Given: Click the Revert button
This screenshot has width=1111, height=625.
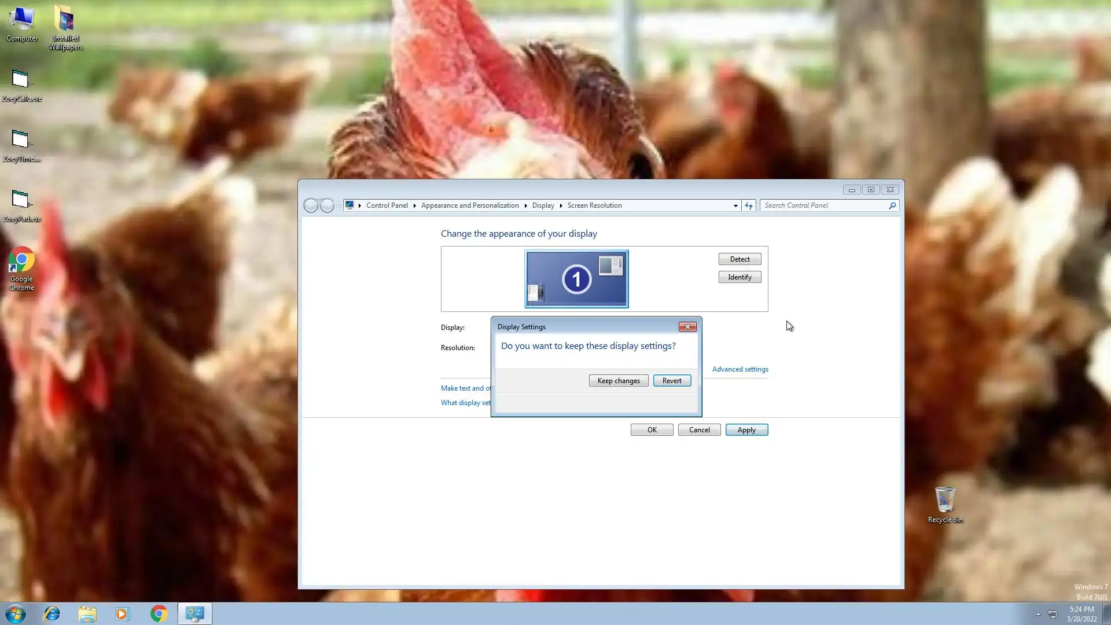Looking at the screenshot, I should 672,381.
